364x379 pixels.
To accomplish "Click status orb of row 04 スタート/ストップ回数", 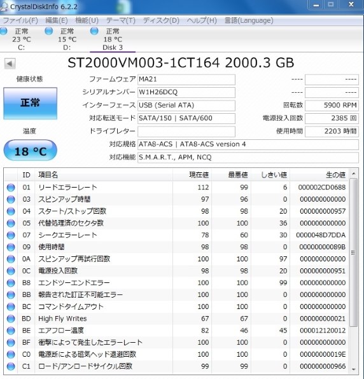I will [11, 212].
